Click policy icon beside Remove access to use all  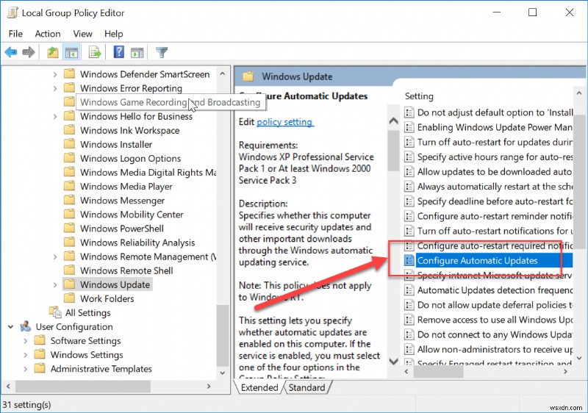(409, 320)
